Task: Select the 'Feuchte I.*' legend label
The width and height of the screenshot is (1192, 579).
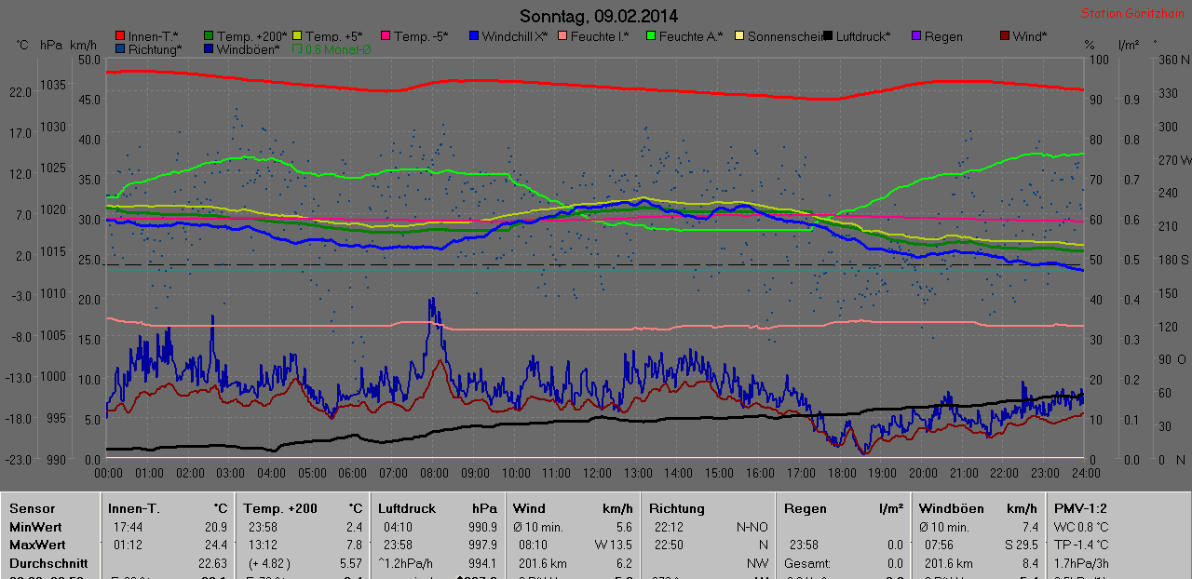Action: [599, 36]
